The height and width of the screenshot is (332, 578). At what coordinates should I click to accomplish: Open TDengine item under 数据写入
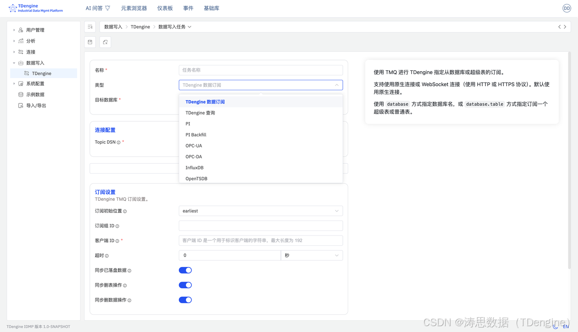(x=43, y=73)
